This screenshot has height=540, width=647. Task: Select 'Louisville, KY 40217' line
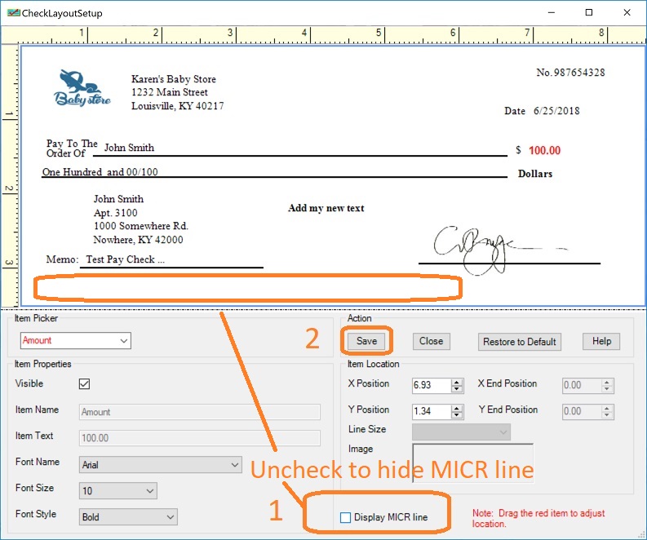pyautogui.click(x=177, y=106)
